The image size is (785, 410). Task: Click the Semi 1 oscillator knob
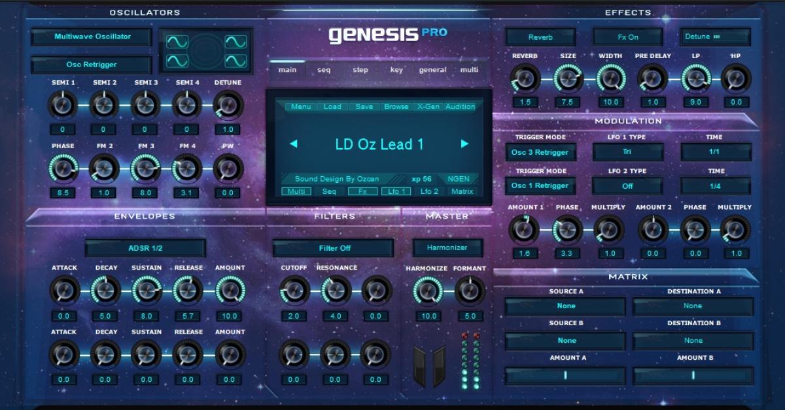pyautogui.click(x=63, y=104)
